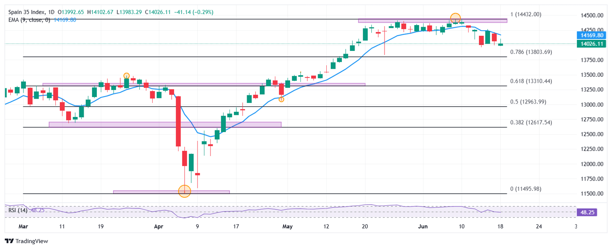Click the purple RSI value tag 48.25
Image resolution: width=612 pixels, height=249 pixels.
pyautogui.click(x=587, y=213)
